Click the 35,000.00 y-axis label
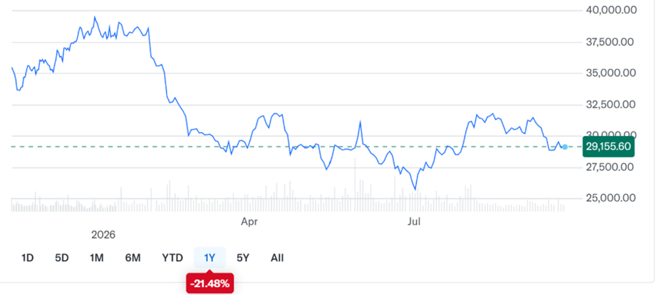Image resolution: width=658 pixels, height=295 pixels. (x=611, y=73)
